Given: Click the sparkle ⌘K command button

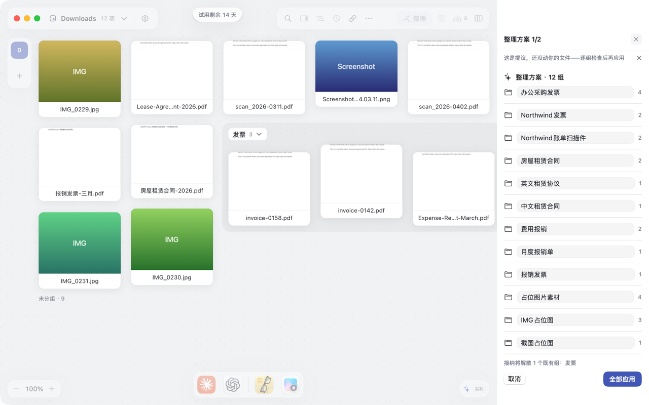Looking at the screenshot, I should click(474, 389).
